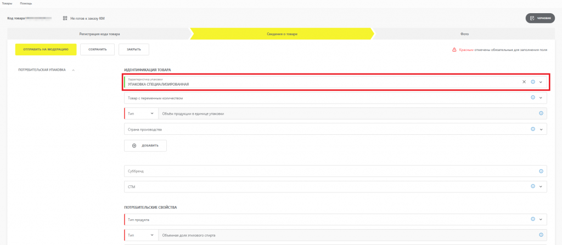Click info icon for Страна производства
The width and height of the screenshot is (562, 245).
[x=533, y=129]
